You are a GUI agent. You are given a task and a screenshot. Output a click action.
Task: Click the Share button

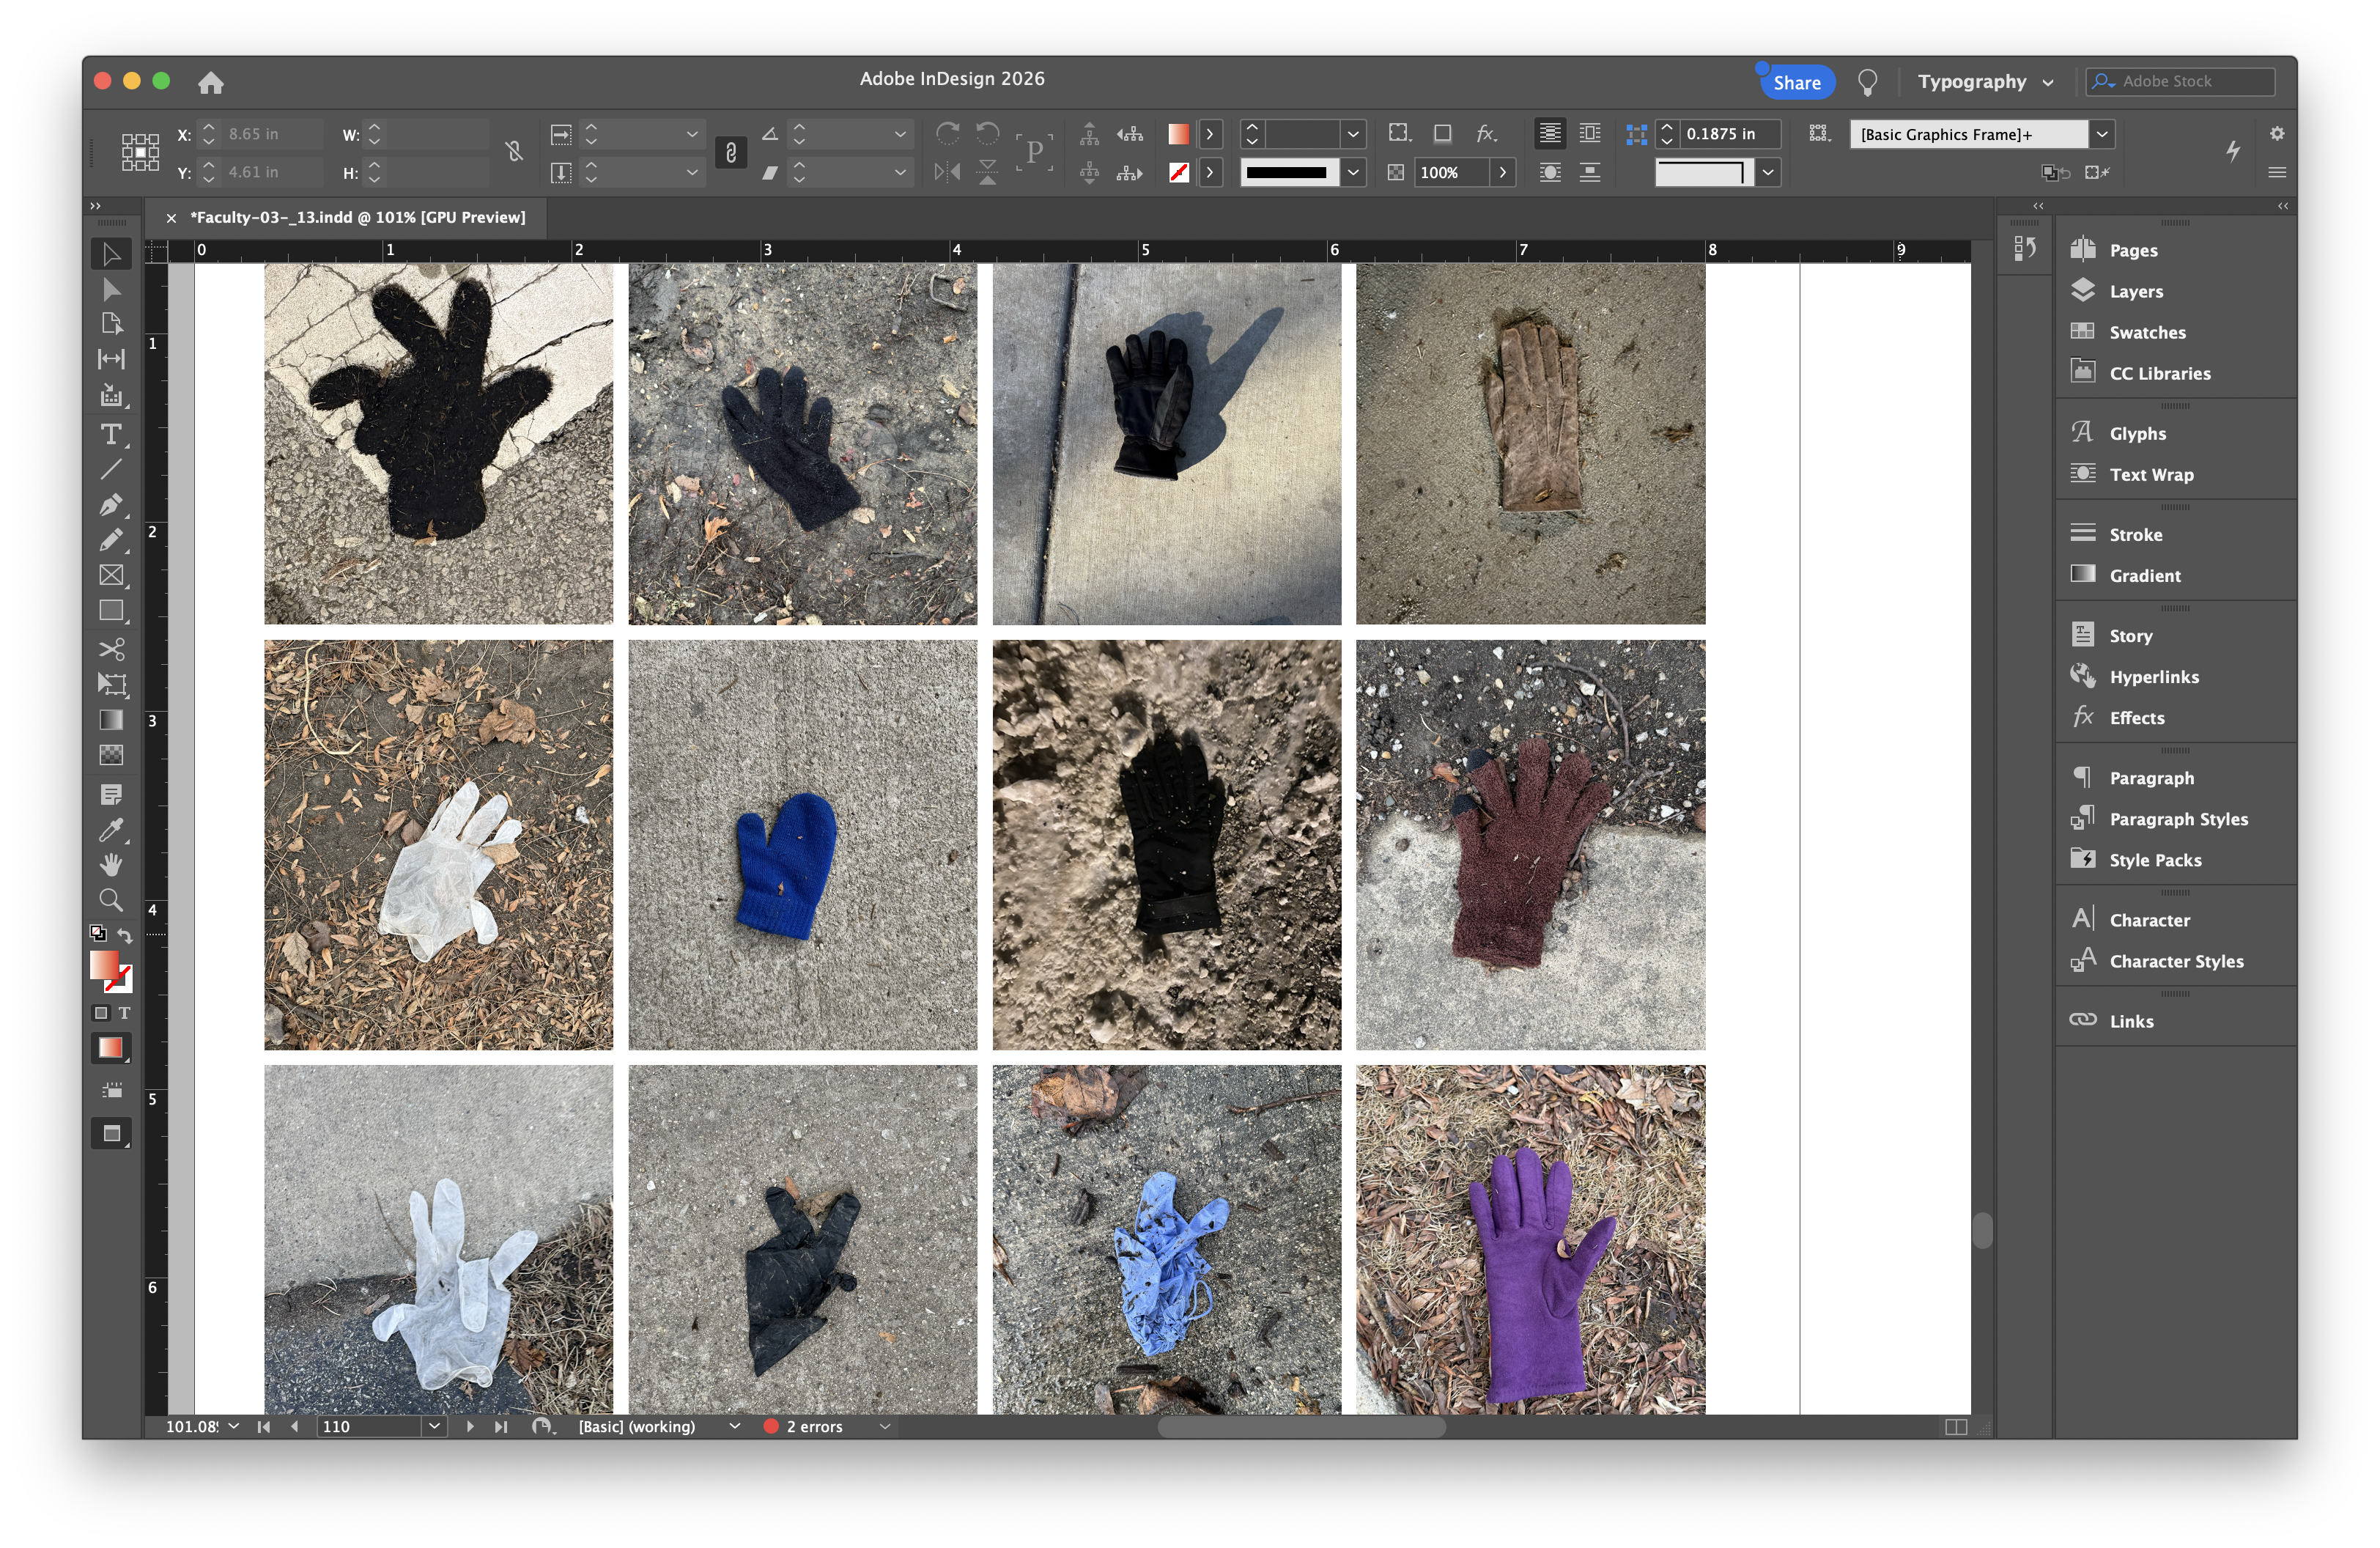pos(1796,82)
